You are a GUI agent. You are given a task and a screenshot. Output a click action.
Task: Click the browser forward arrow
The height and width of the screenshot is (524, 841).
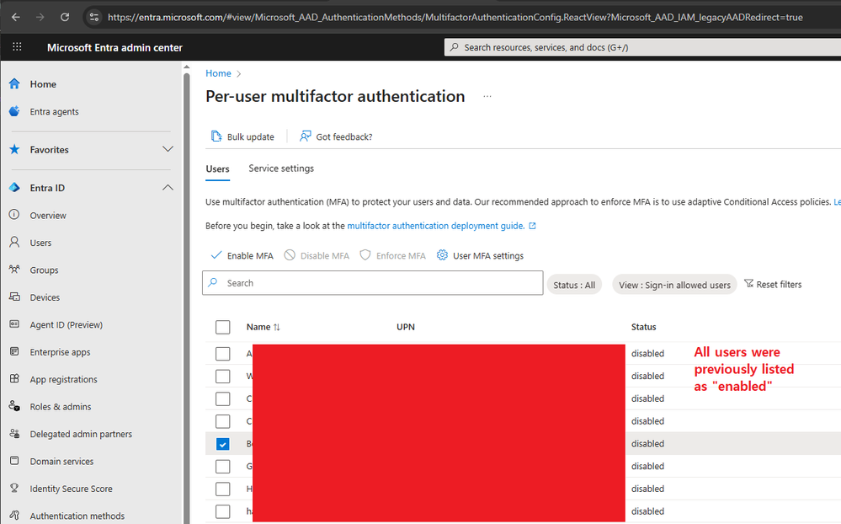[40, 17]
